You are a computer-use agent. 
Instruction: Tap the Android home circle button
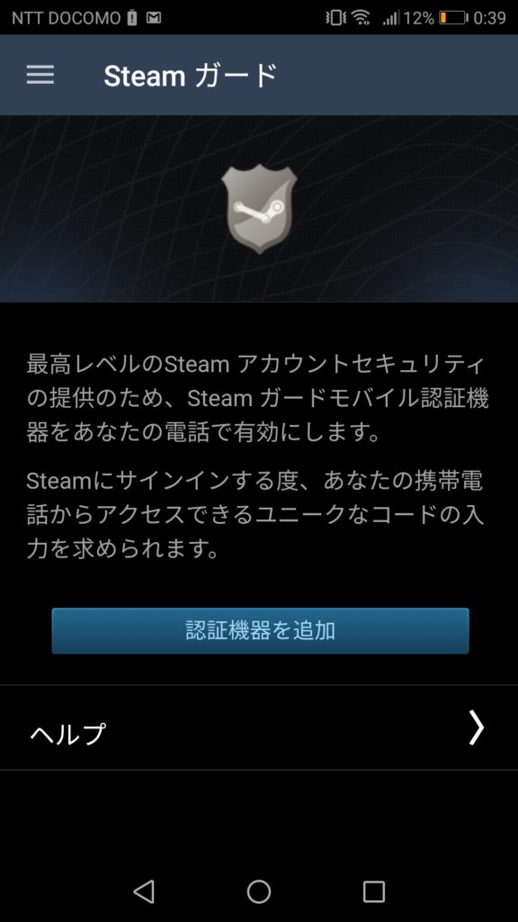(258, 891)
